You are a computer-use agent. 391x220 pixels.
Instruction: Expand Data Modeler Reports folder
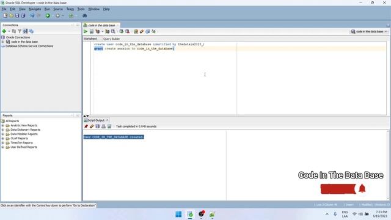[x=2, y=134]
